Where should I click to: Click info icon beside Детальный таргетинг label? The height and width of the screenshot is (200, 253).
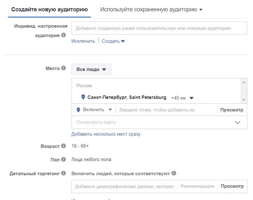(63, 173)
